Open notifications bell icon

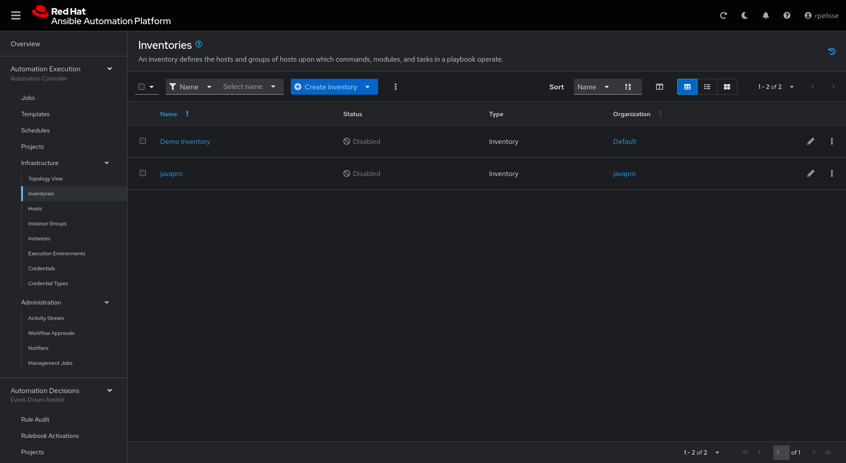(x=766, y=15)
